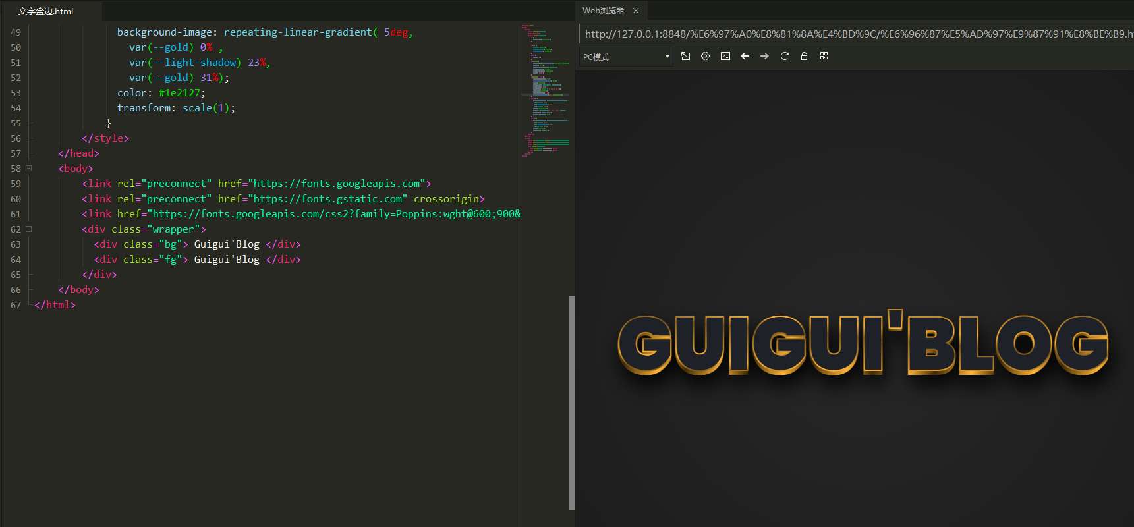Click the closing "</style>" tag

coord(105,138)
